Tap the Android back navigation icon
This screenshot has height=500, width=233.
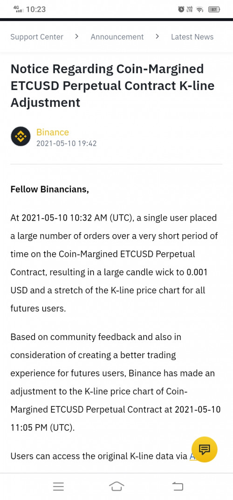pos(178,486)
